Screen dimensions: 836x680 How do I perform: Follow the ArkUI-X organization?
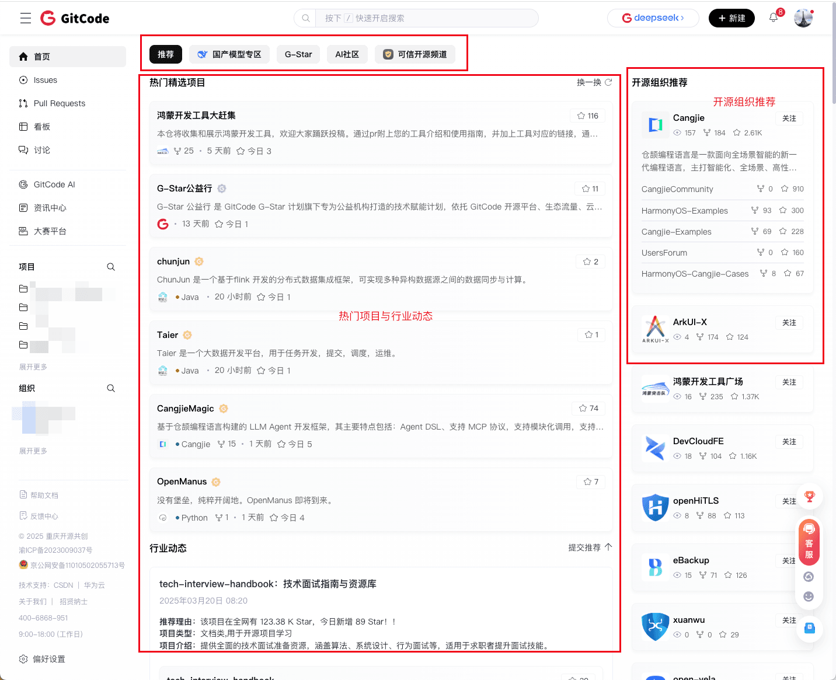pyautogui.click(x=789, y=323)
